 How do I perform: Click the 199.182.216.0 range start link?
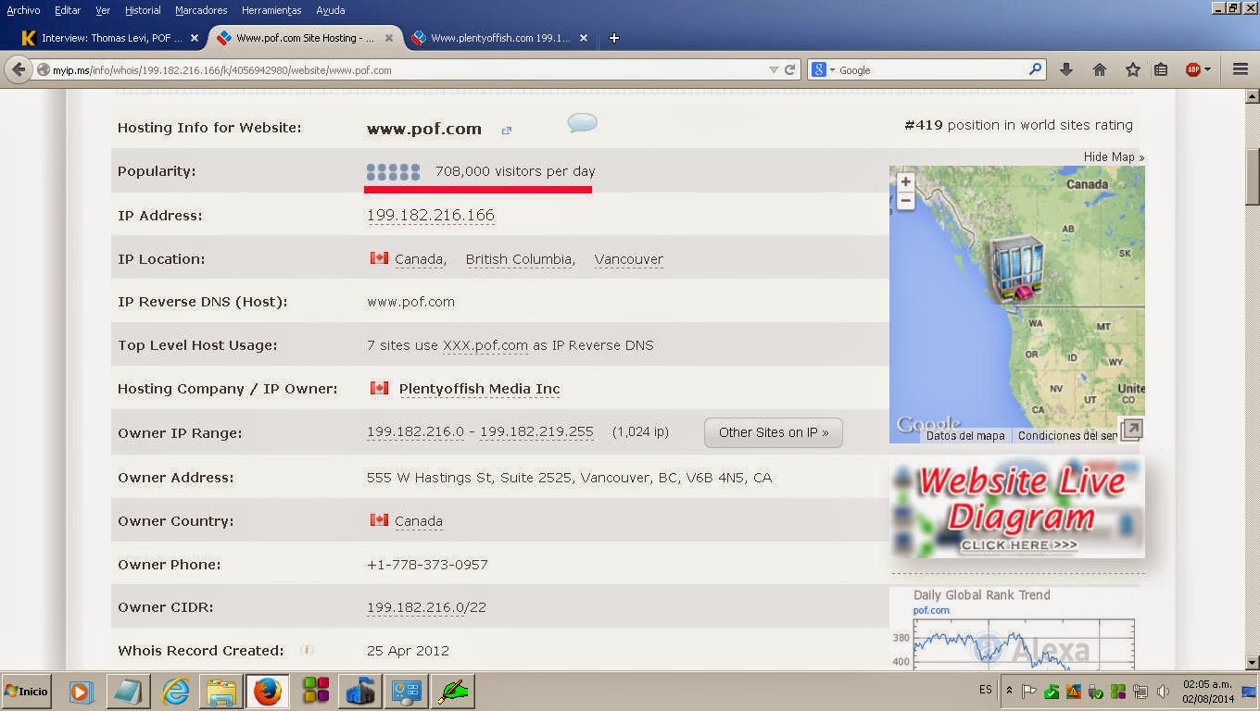click(415, 432)
